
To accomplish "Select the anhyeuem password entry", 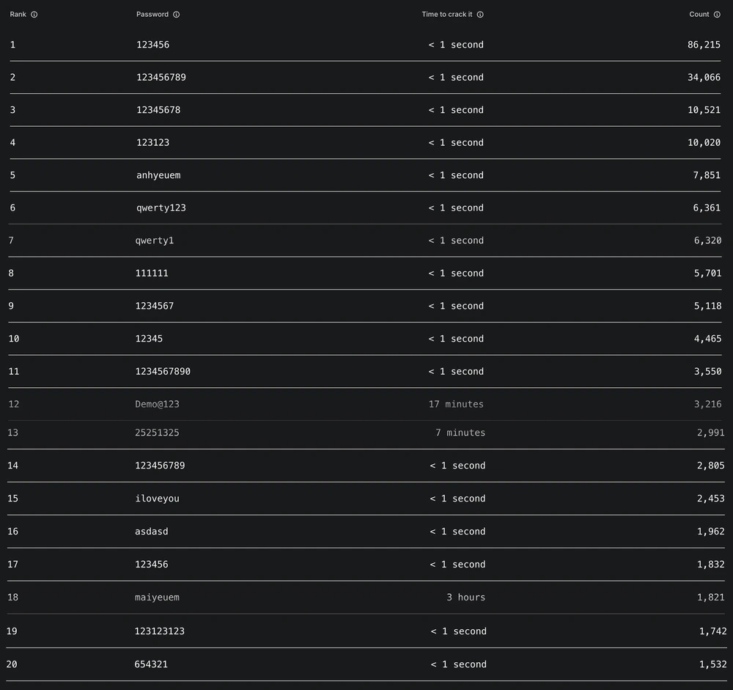I will [x=158, y=175].
